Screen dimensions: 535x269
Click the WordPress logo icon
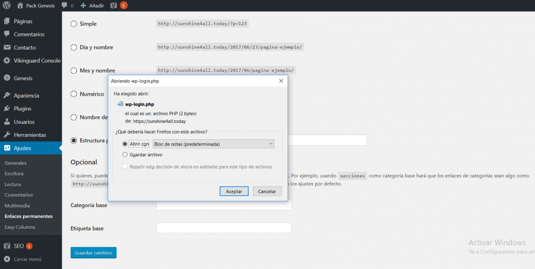pyautogui.click(x=6, y=5)
